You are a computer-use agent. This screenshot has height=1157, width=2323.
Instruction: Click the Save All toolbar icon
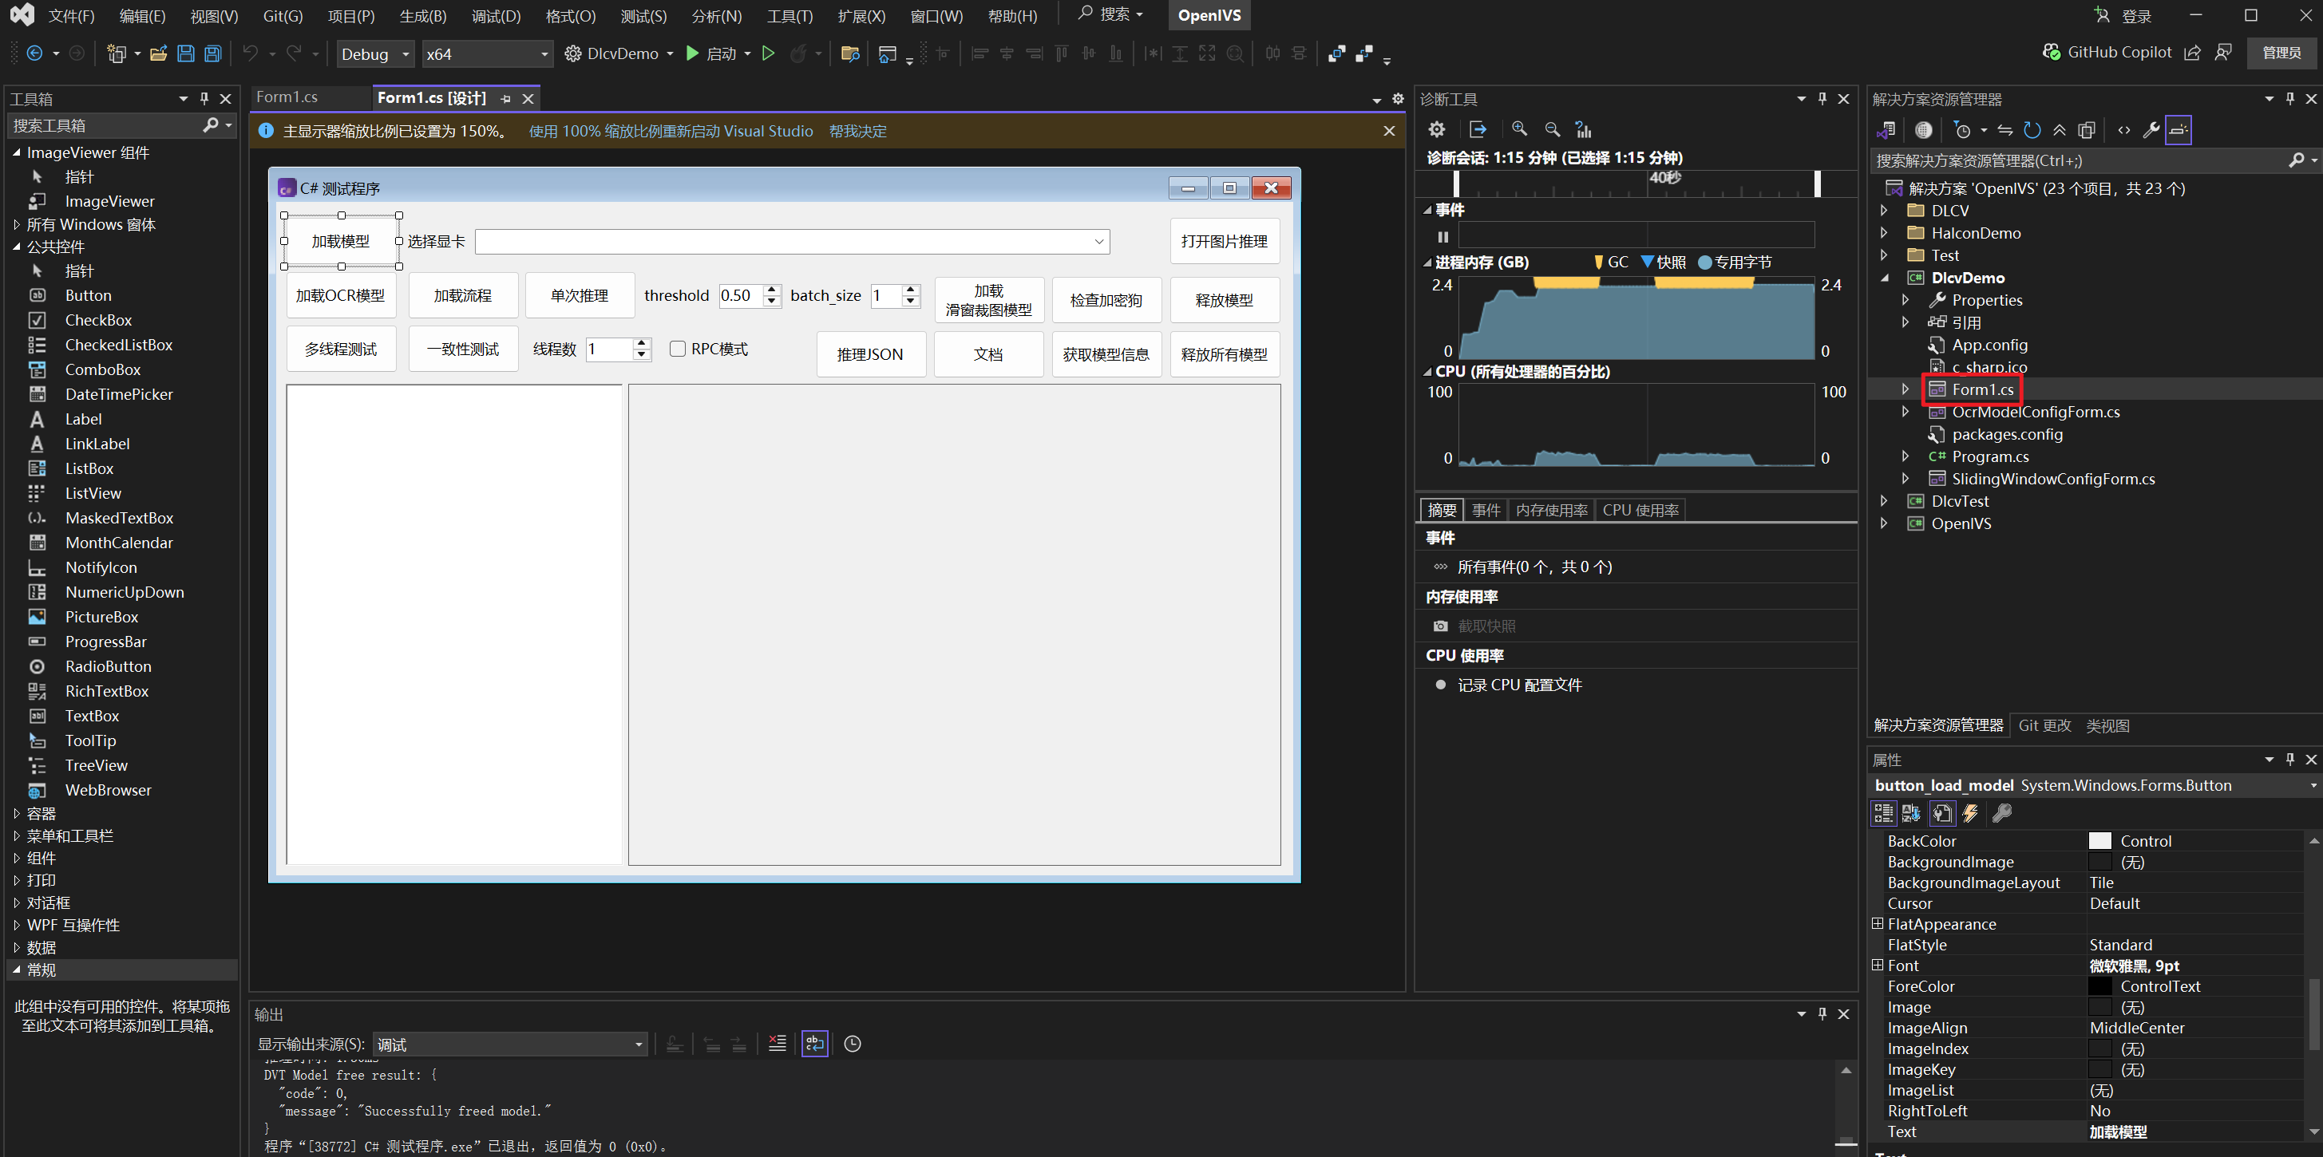click(213, 54)
